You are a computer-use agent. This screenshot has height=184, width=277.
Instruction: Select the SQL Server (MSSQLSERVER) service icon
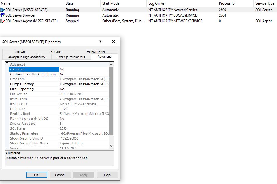(x=3, y=10)
